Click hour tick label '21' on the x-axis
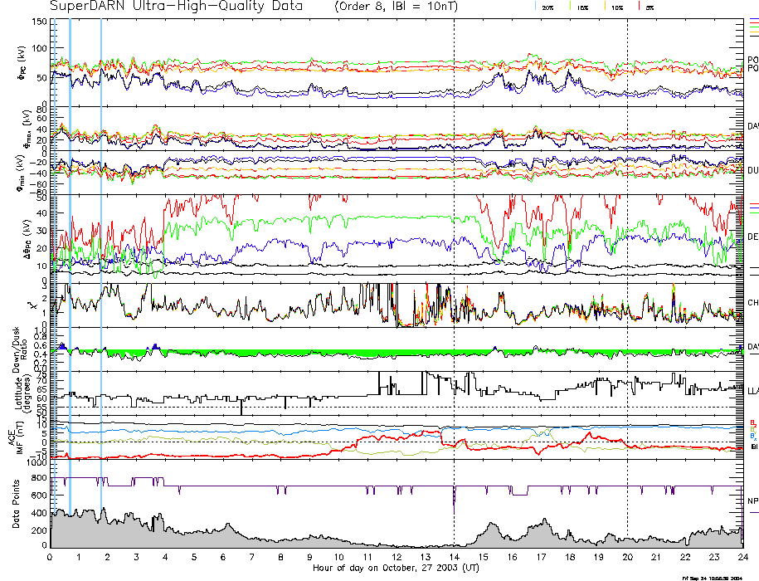 tap(656, 557)
